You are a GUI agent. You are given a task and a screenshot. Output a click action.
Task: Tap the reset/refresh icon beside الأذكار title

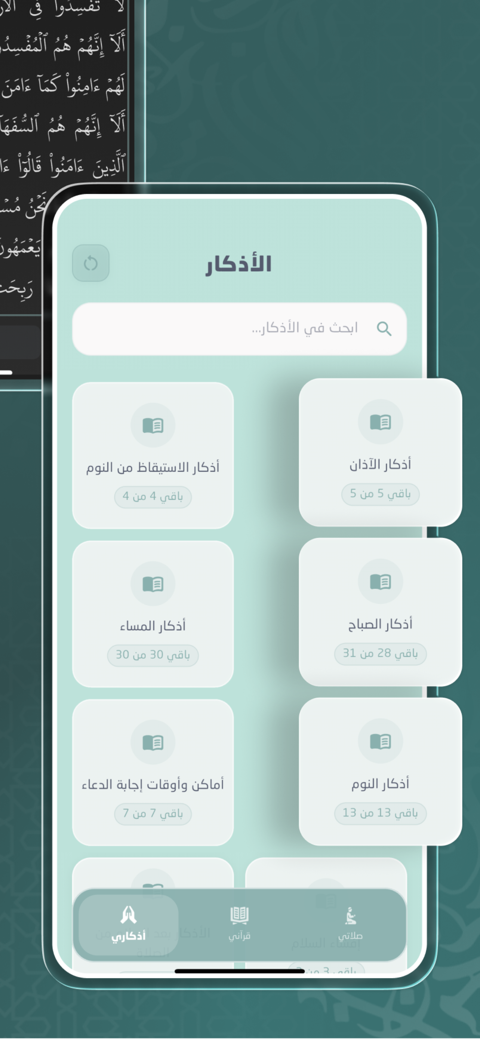[91, 263]
